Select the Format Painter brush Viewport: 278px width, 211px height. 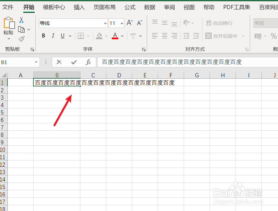tap(21, 39)
